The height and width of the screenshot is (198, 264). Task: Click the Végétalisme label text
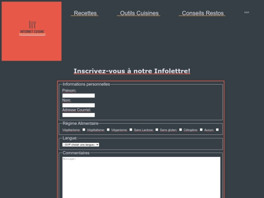tap(96, 130)
